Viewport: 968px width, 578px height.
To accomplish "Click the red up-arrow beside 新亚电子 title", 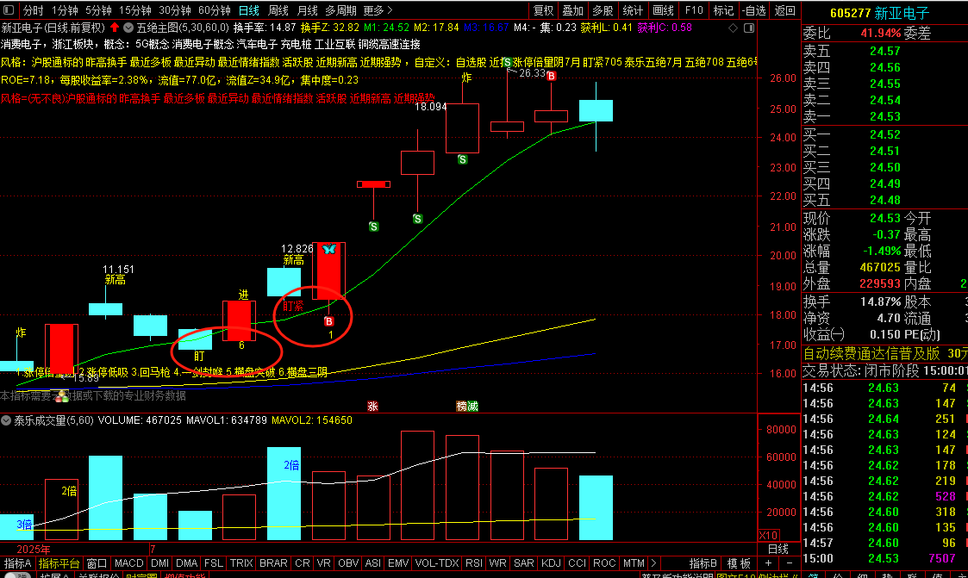I will pos(115,28).
